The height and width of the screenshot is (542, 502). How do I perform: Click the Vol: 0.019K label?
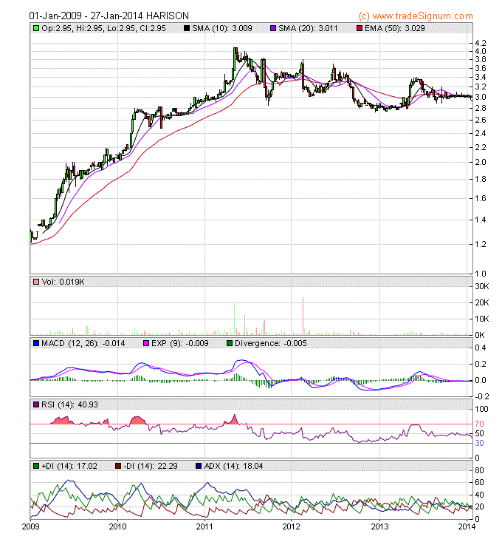[x=63, y=282]
